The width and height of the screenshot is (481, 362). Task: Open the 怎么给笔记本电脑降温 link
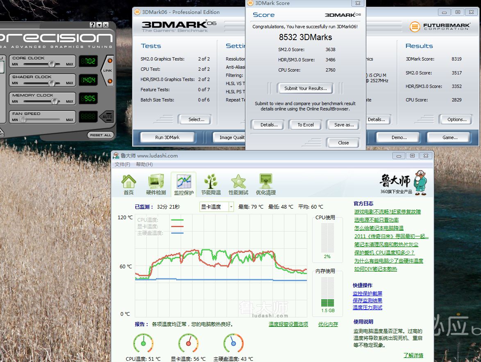coord(379,228)
